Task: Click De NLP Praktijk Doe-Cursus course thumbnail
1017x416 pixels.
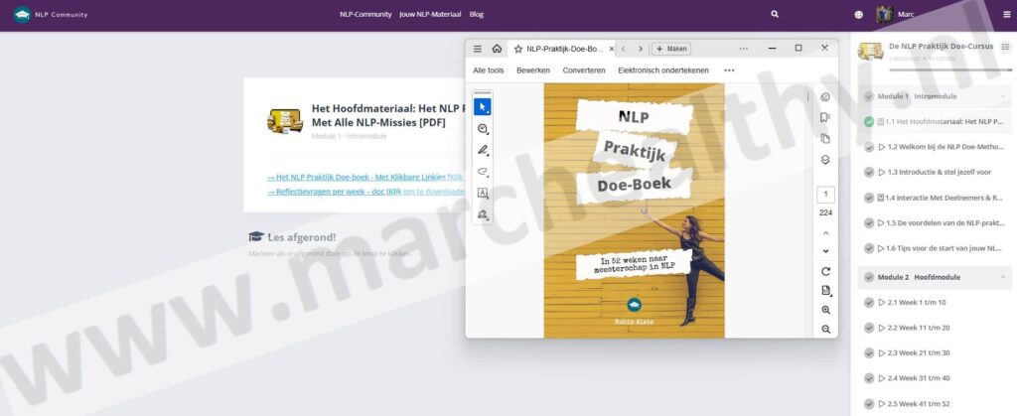Action: click(x=870, y=52)
